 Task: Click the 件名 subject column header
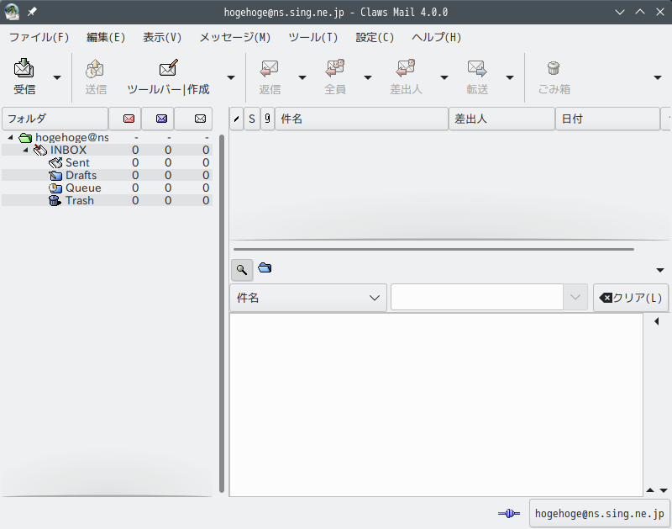(361, 119)
